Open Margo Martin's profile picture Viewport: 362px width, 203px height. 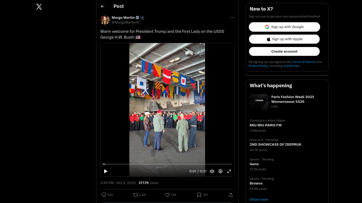pos(105,20)
